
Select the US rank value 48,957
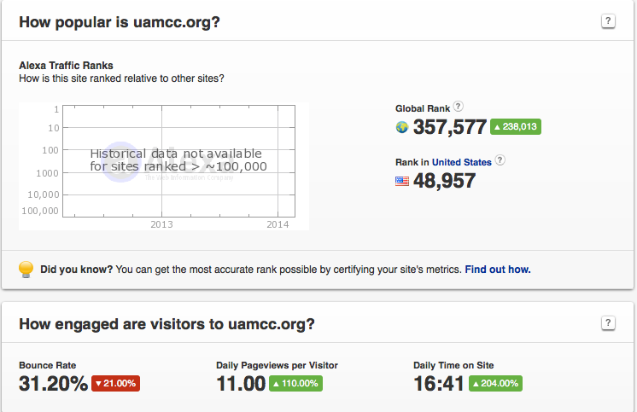click(x=444, y=181)
